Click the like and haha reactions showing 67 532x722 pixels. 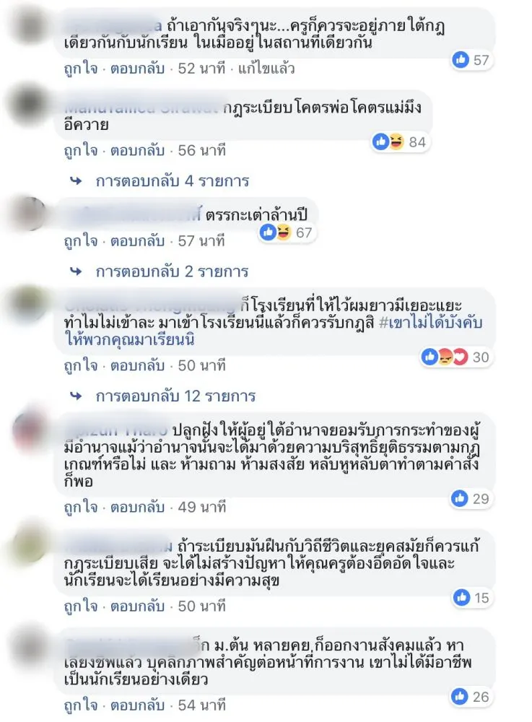point(287,232)
